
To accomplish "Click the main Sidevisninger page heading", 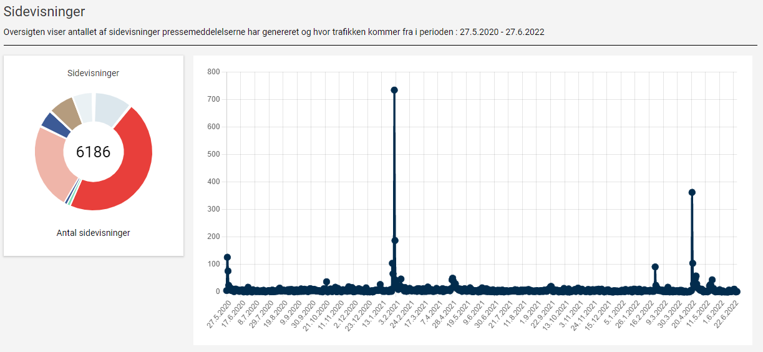I will pos(44,11).
